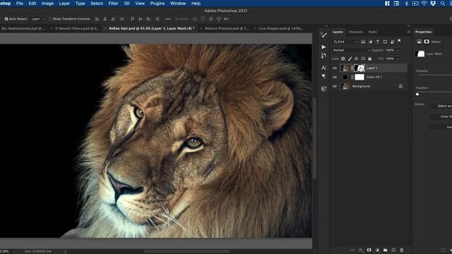Select the pixel mask icon in Properties
This screenshot has height=254, width=452.
click(x=419, y=42)
